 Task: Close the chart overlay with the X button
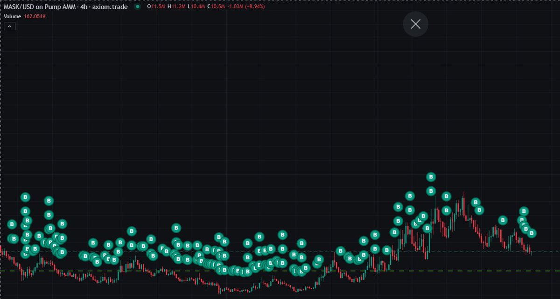(x=415, y=24)
